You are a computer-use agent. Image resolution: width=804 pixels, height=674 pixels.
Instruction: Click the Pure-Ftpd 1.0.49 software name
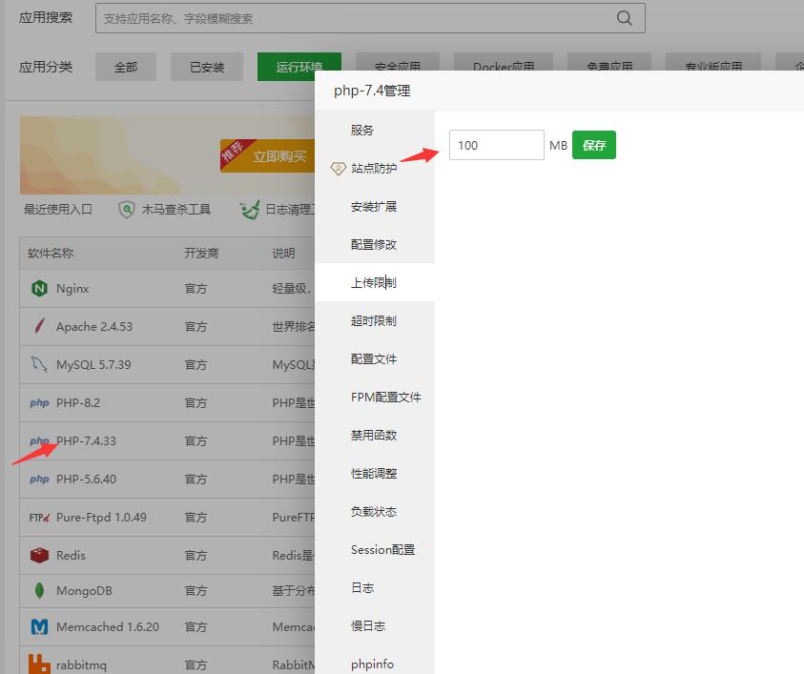click(x=101, y=517)
